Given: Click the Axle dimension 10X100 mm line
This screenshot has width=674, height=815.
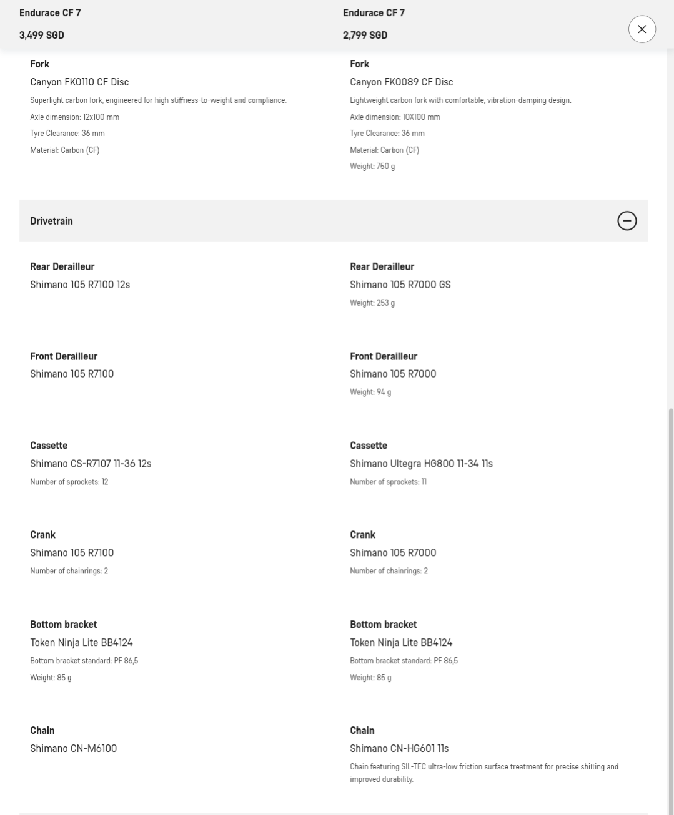Looking at the screenshot, I should [395, 117].
